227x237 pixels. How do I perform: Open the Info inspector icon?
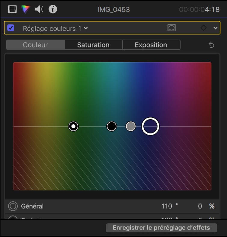coord(53,9)
